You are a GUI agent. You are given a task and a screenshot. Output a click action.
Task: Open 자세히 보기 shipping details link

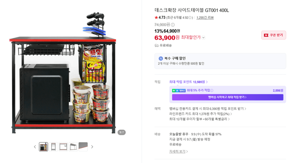point(178,152)
